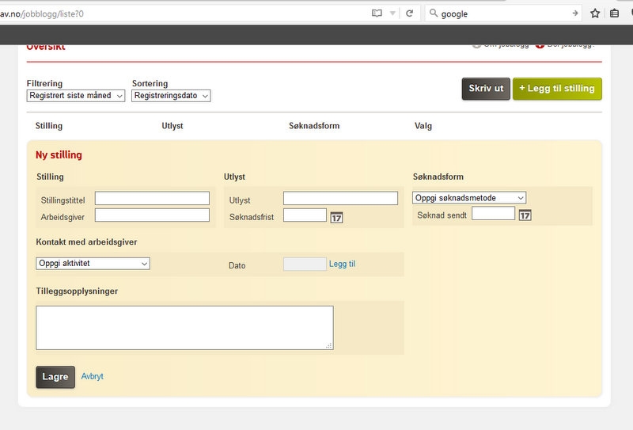The width and height of the screenshot is (633, 430).
Task: Click the Dato field for contact
Action: pyautogui.click(x=305, y=264)
